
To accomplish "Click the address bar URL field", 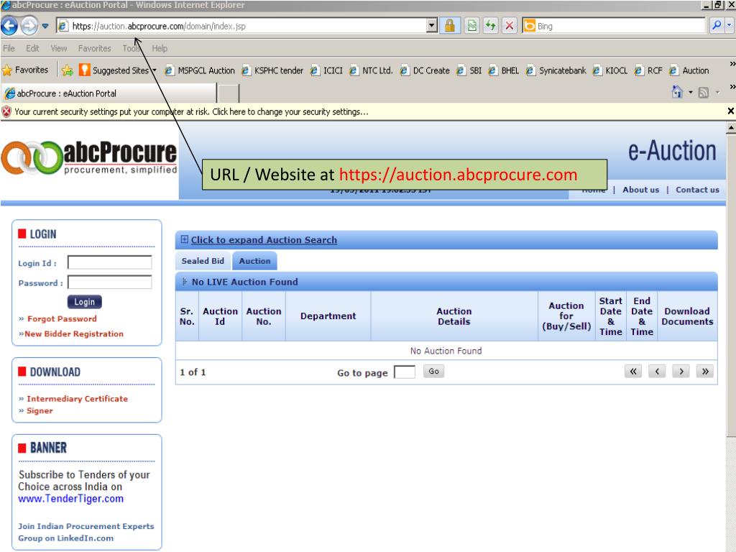I will (241, 27).
